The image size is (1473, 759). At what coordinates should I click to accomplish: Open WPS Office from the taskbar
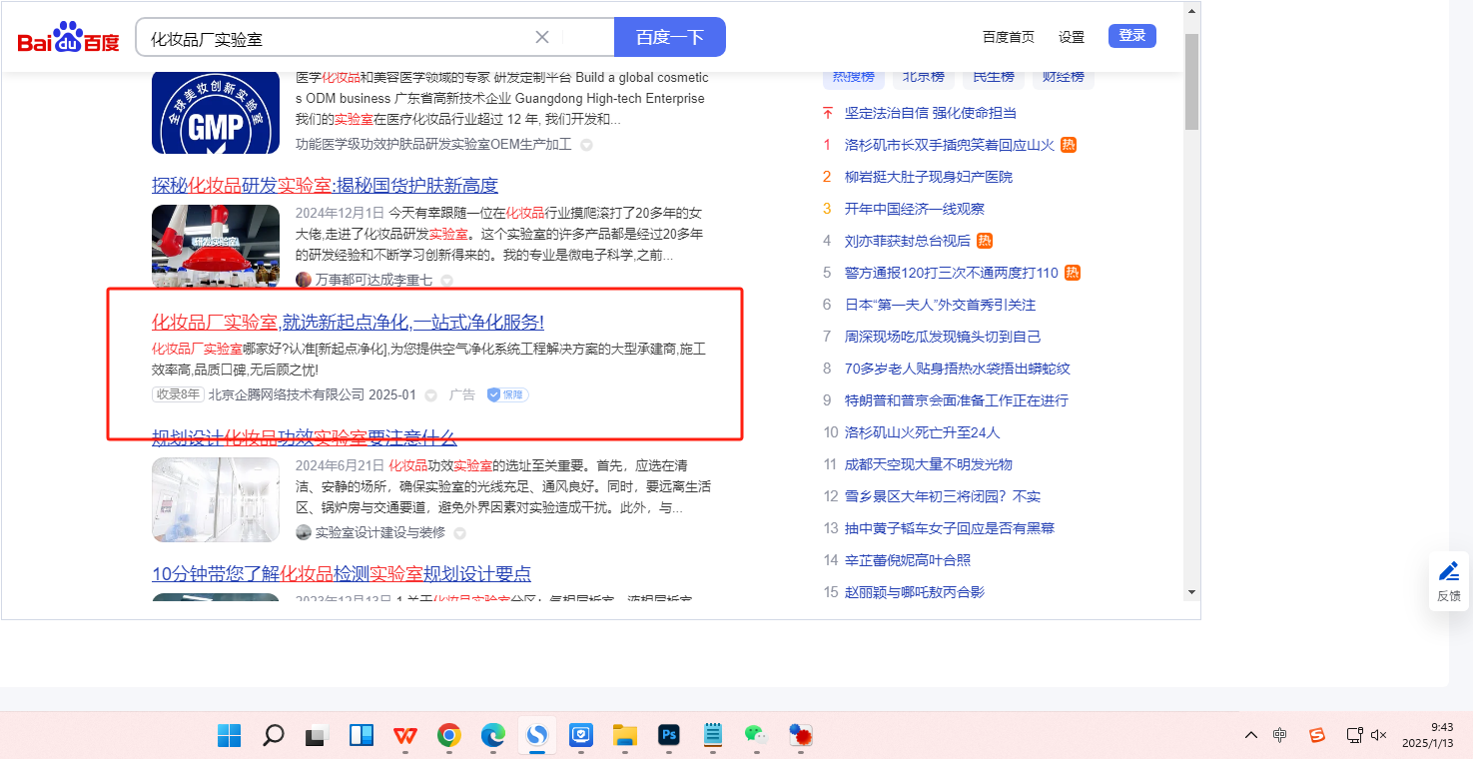(x=405, y=736)
